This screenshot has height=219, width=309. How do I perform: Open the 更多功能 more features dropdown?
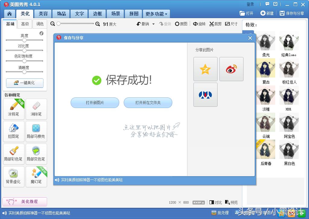click(156, 14)
